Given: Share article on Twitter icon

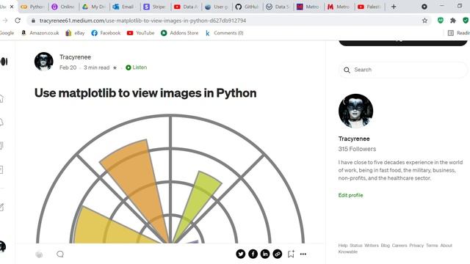Looking at the screenshot, I should click(x=240, y=254).
